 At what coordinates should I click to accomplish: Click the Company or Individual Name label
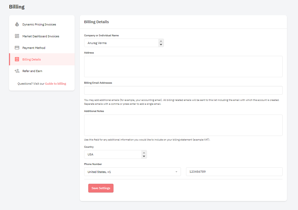click(101, 36)
